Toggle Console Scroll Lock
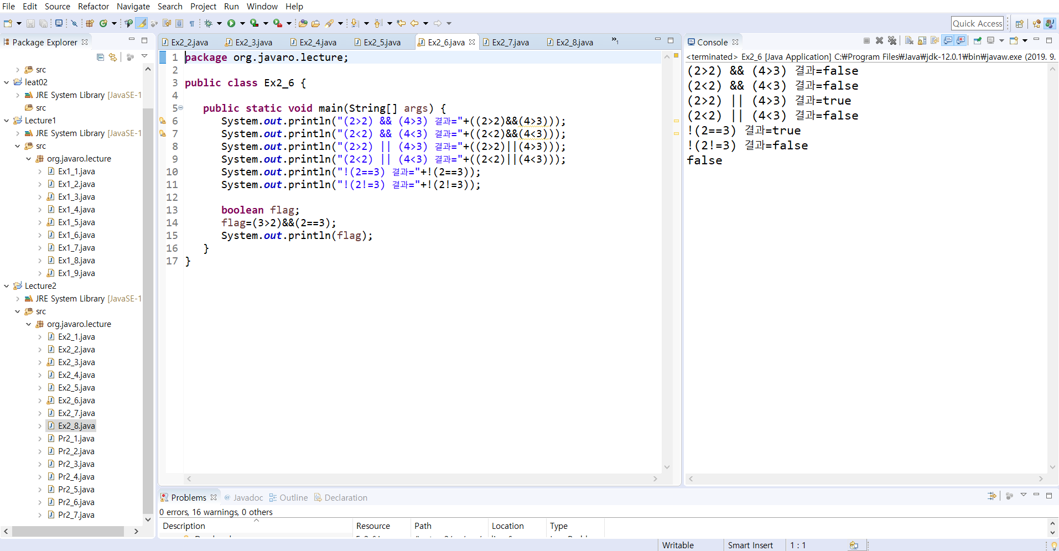The width and height of the screenshot is (1059, 551). 922,41
